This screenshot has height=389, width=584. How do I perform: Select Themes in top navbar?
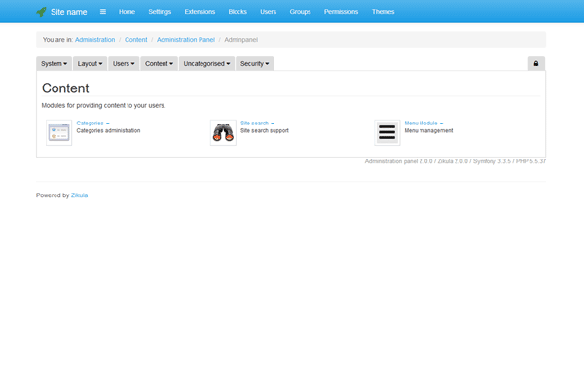(383, 12)
